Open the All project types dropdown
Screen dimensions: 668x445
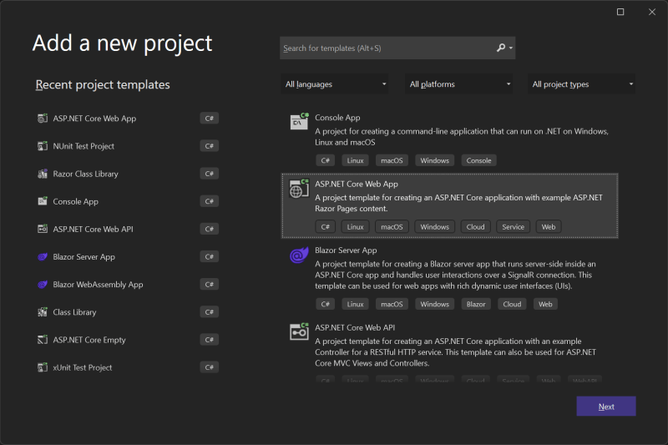pos(581,84)
